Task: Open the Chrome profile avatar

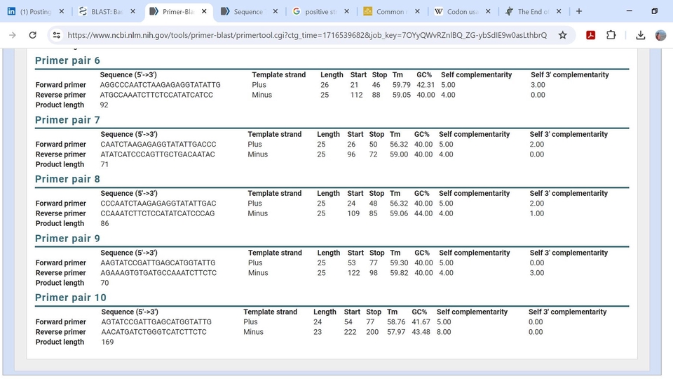Action: (x=660, y=35)
